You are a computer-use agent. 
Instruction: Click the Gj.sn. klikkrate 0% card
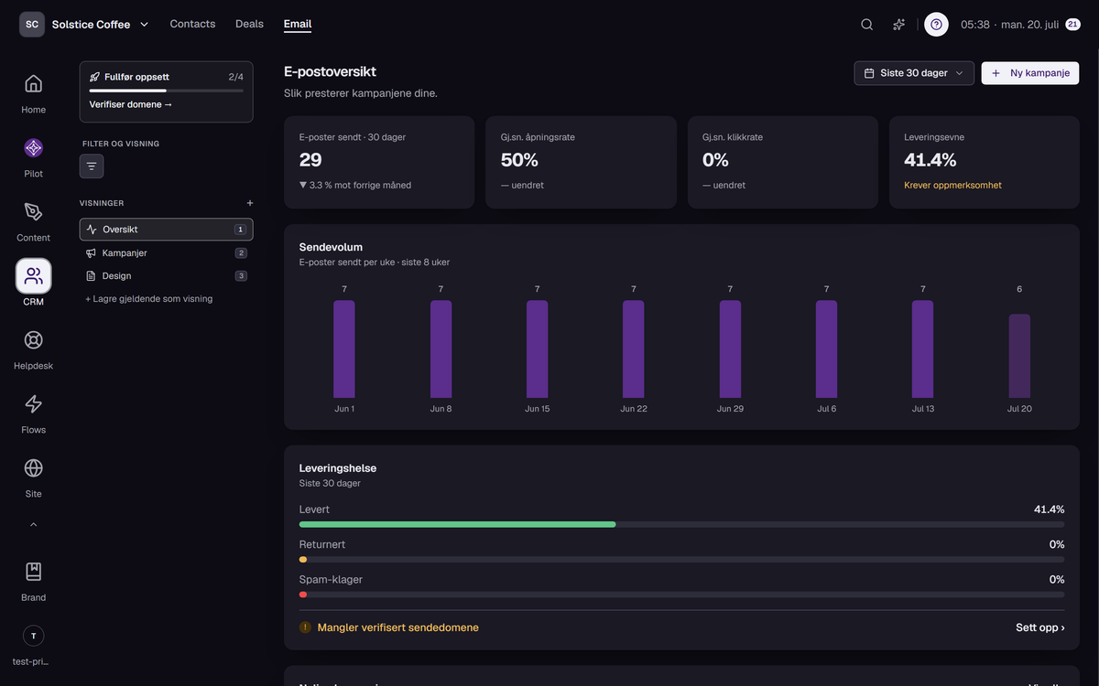tap(782, 162)
